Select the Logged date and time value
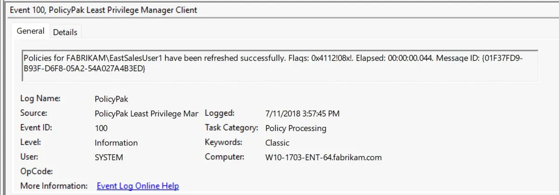This screenshot has width=559, height=195. click(303, 113)
